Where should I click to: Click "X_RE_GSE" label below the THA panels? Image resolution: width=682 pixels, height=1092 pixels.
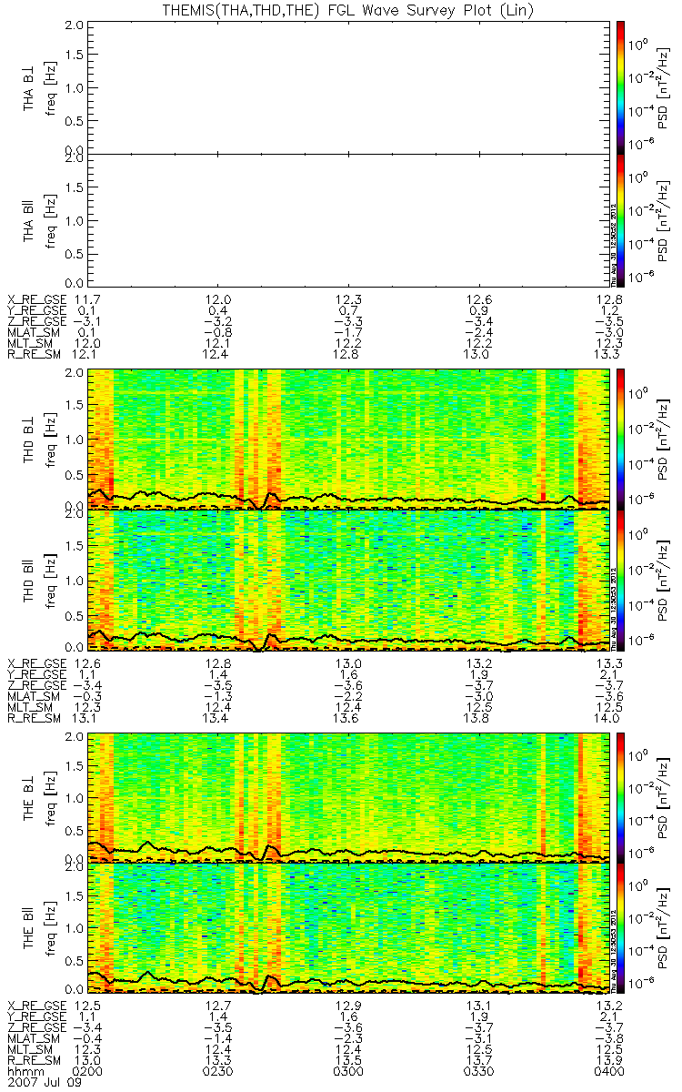pyautogui.click(x=36, y=298)
